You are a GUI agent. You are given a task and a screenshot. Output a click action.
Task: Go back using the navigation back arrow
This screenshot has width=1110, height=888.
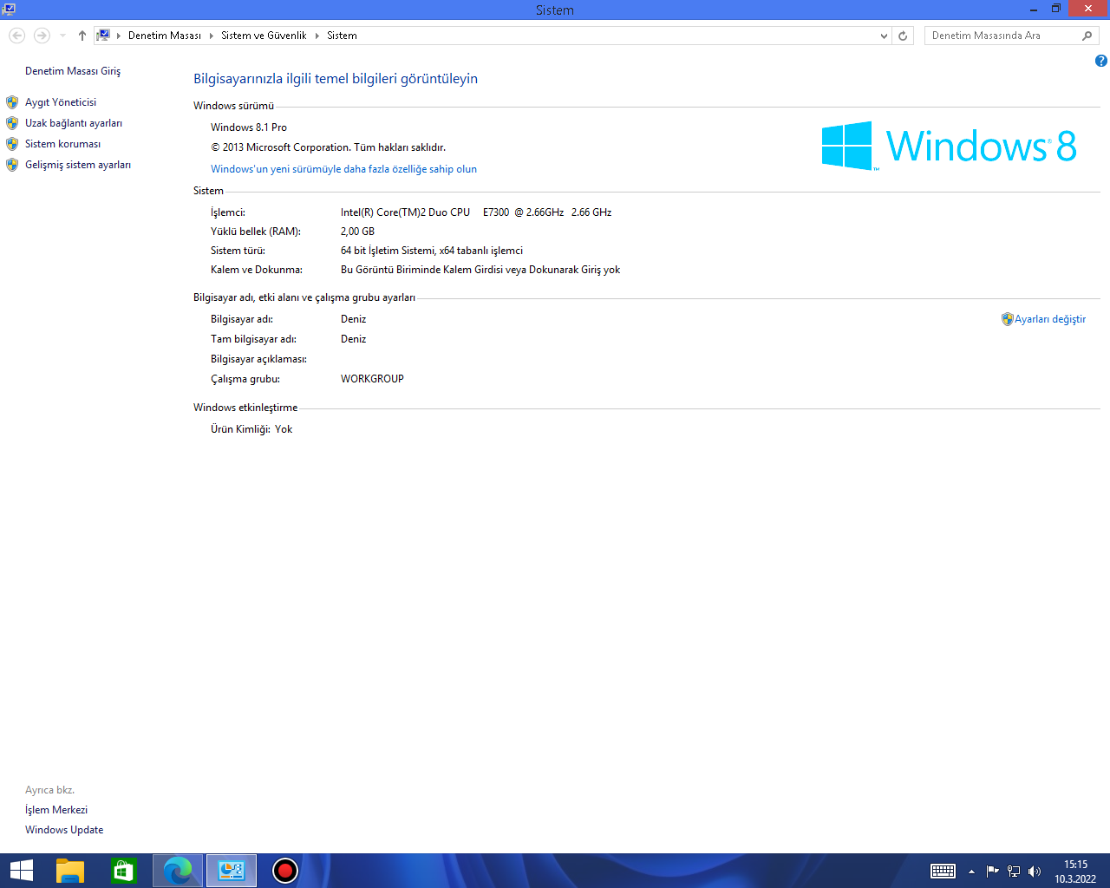coord(17,36)
